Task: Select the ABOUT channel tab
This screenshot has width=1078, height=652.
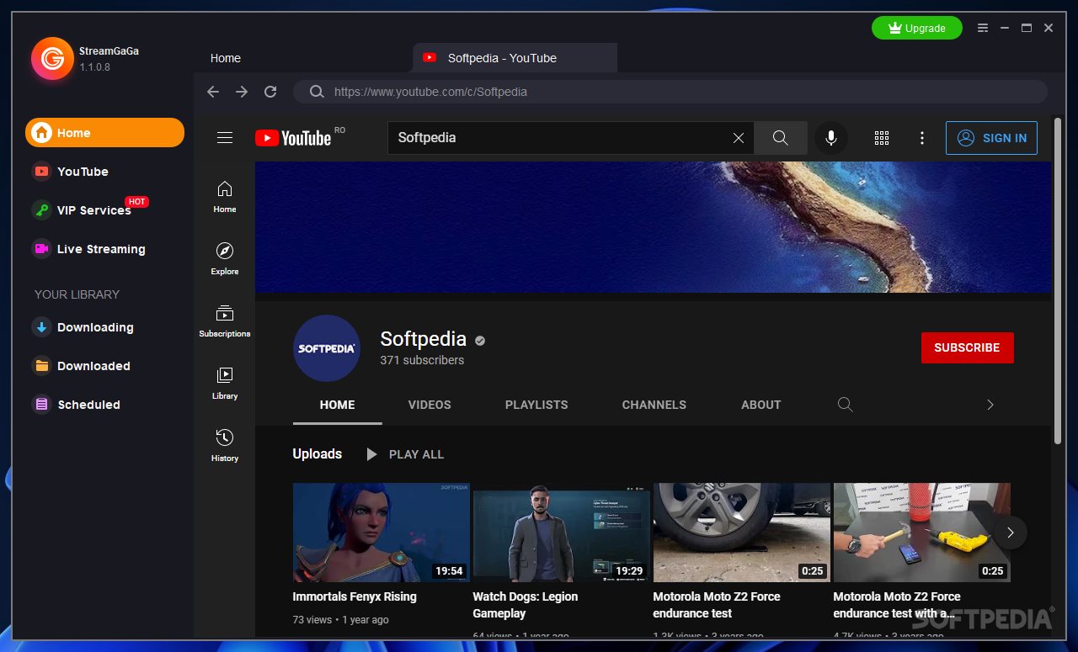Action: click(761, 405)
